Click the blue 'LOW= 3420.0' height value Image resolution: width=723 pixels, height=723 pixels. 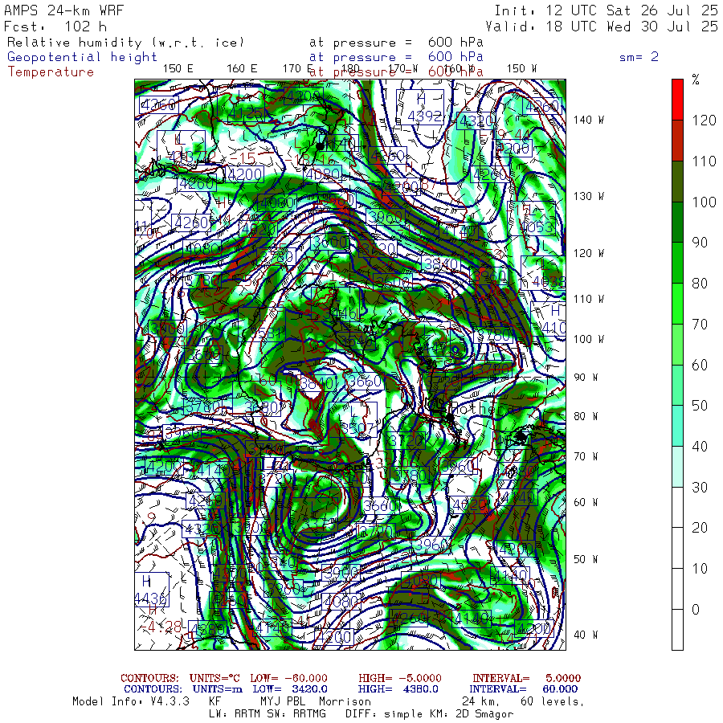click(290, 689)
